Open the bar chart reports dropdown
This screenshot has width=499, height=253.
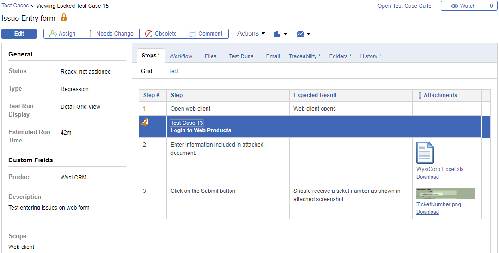tap(280, 34)
